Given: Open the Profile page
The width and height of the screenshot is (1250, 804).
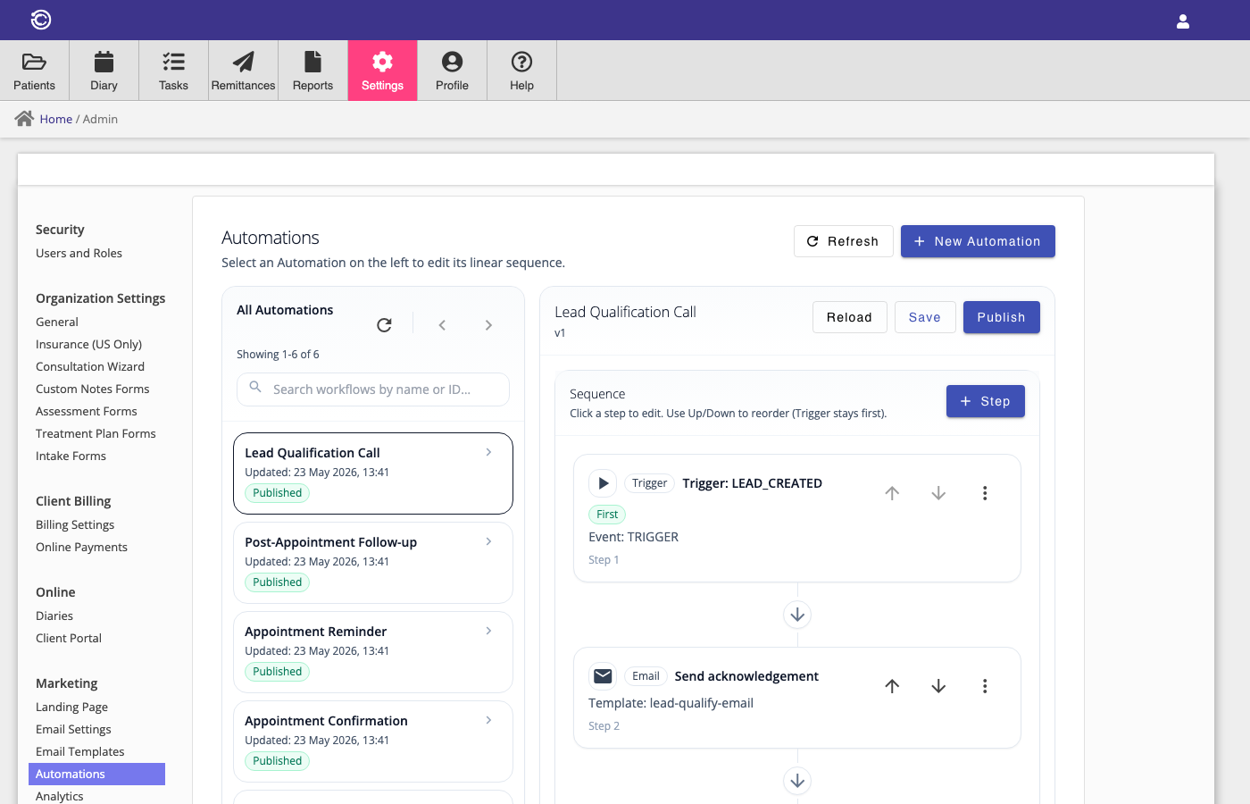Looking at the screenshot, I should (x=453, y=71).
